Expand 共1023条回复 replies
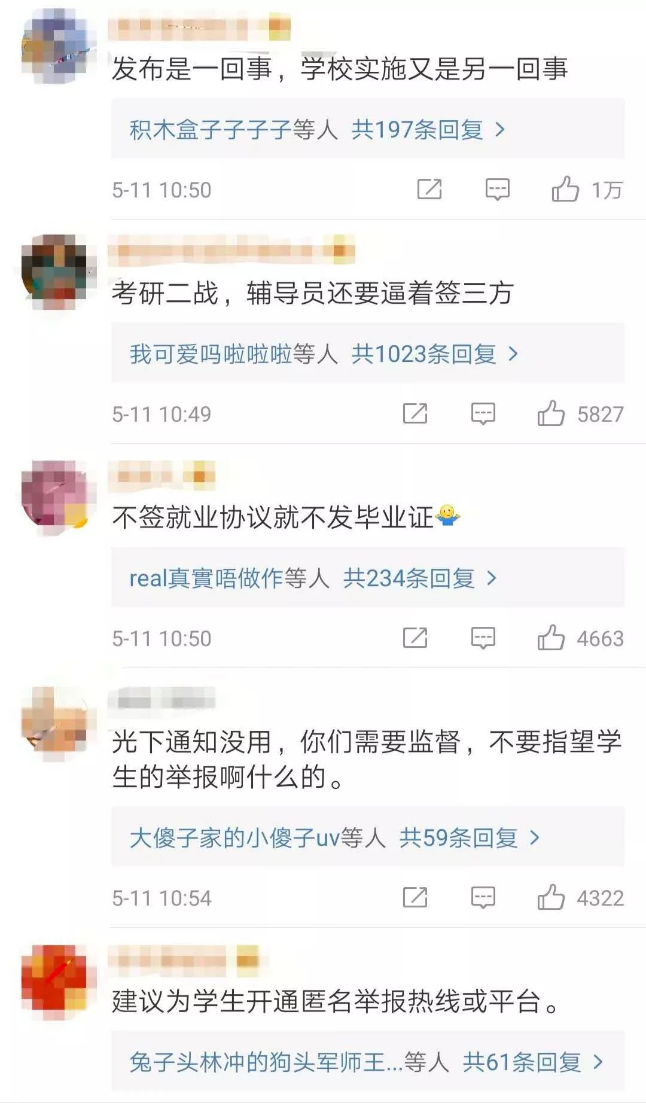 [434, 354]
